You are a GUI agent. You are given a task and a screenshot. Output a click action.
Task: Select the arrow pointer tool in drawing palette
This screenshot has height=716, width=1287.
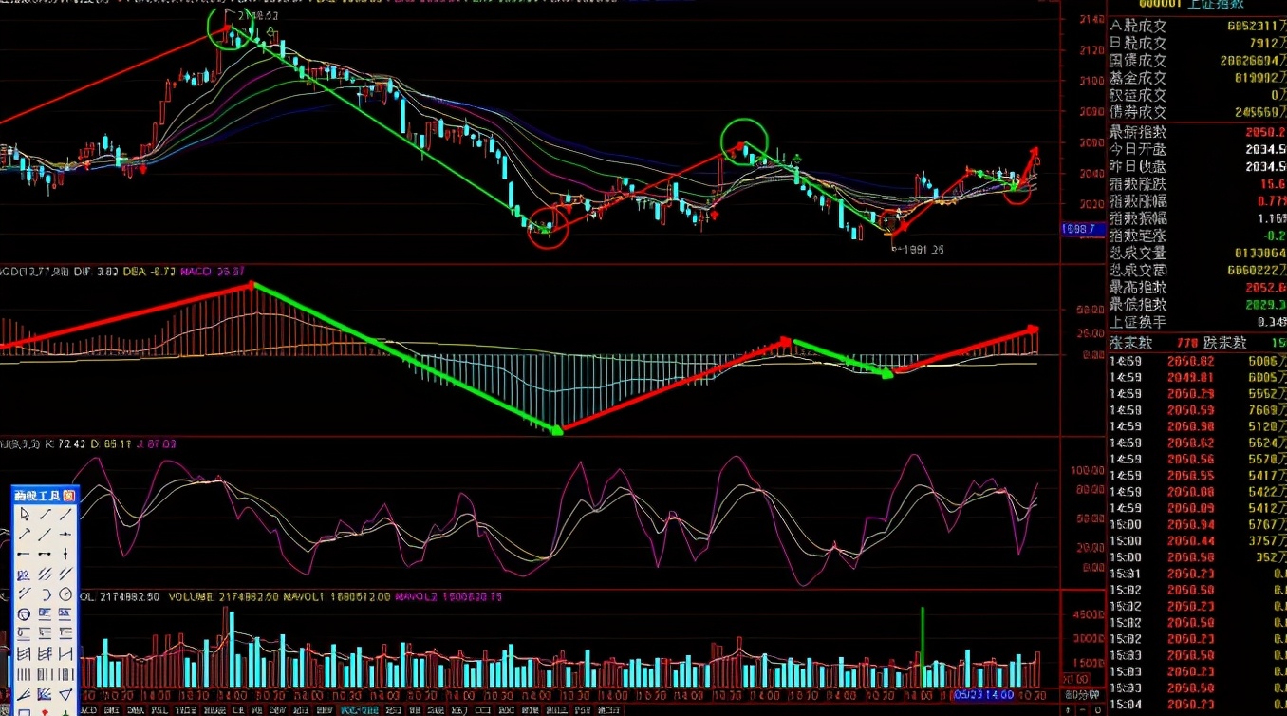click(25, 515)
